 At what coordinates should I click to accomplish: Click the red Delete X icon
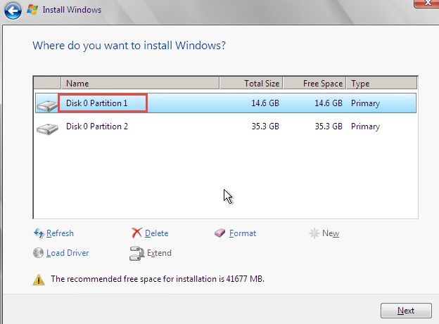[136, 233]
